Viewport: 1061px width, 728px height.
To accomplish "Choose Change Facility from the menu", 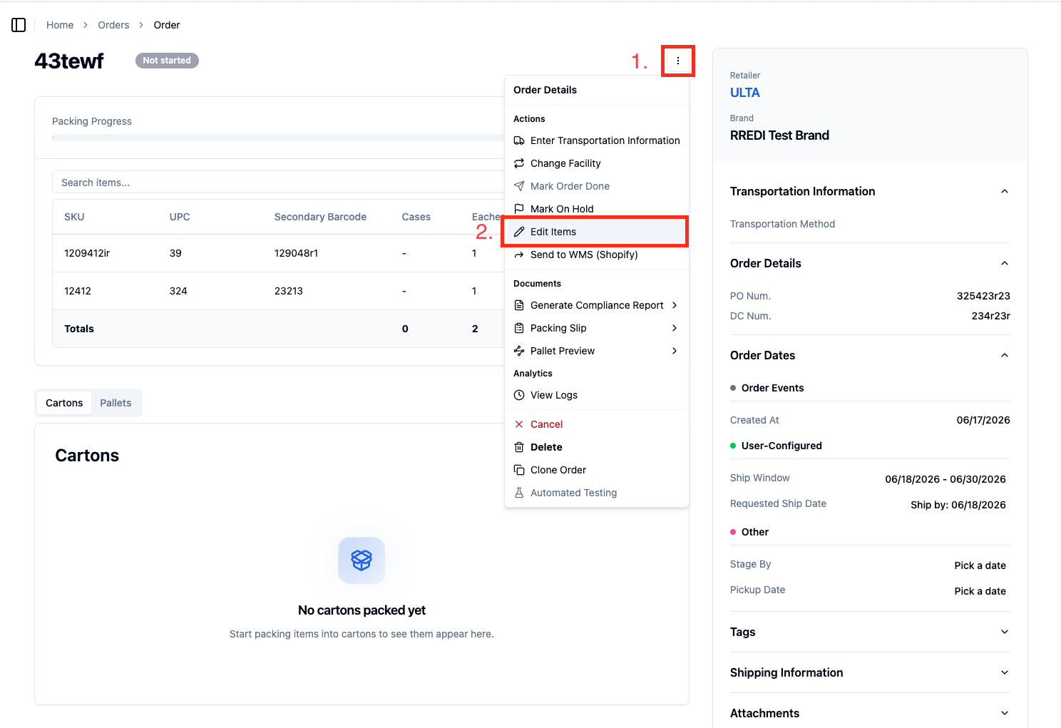I will (x=597, y=163).
